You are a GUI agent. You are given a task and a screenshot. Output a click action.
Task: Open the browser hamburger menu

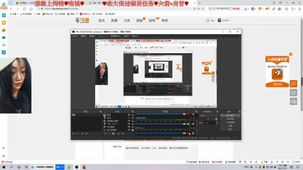coord(300,9)
